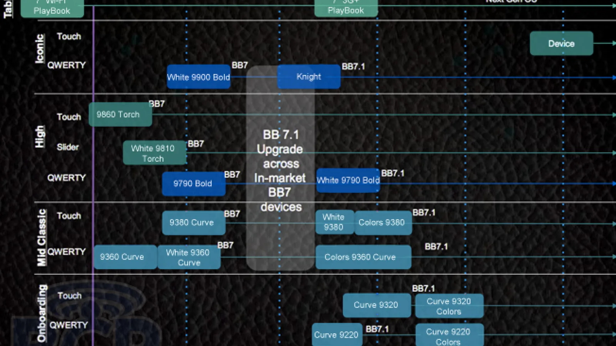This screenshot has height=346, width=616.
Task: Click the Slider row label
Action: coord(68,147)
